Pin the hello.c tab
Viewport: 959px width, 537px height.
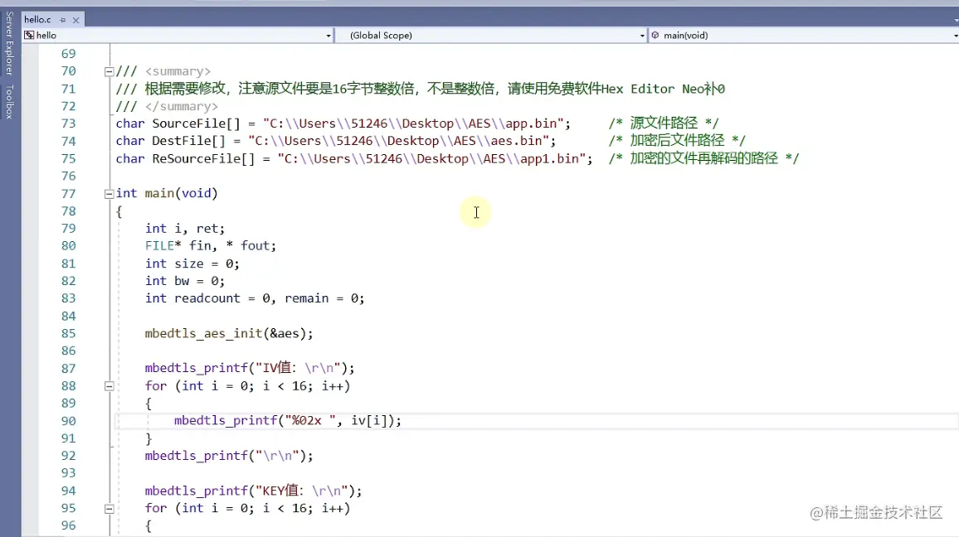point(62,20)
